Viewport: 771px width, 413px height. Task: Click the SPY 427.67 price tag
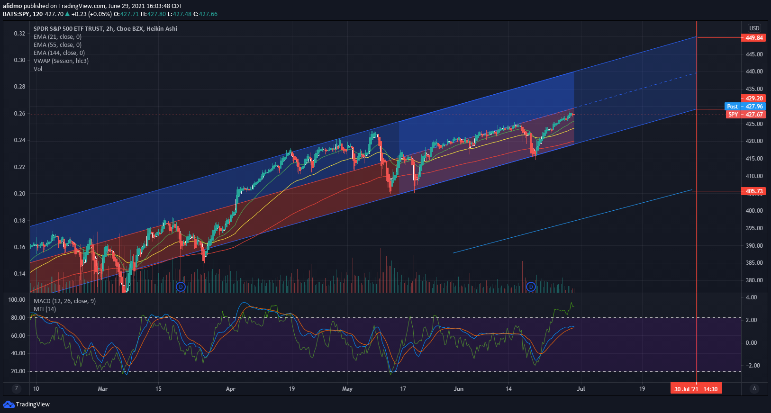click(745, 115)
